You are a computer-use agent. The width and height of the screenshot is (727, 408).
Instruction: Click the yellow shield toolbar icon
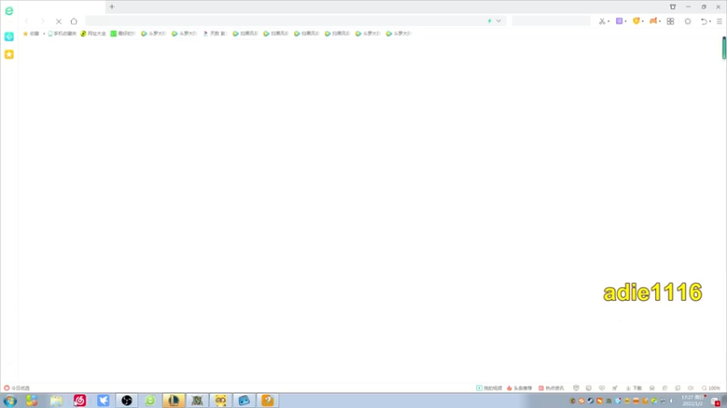point(636,21)
